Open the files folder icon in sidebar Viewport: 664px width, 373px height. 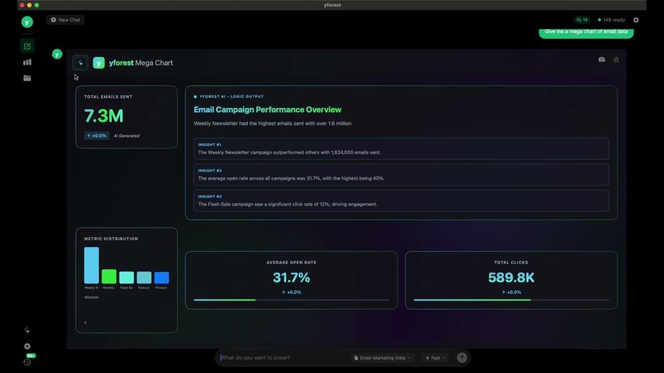[27, 78]
